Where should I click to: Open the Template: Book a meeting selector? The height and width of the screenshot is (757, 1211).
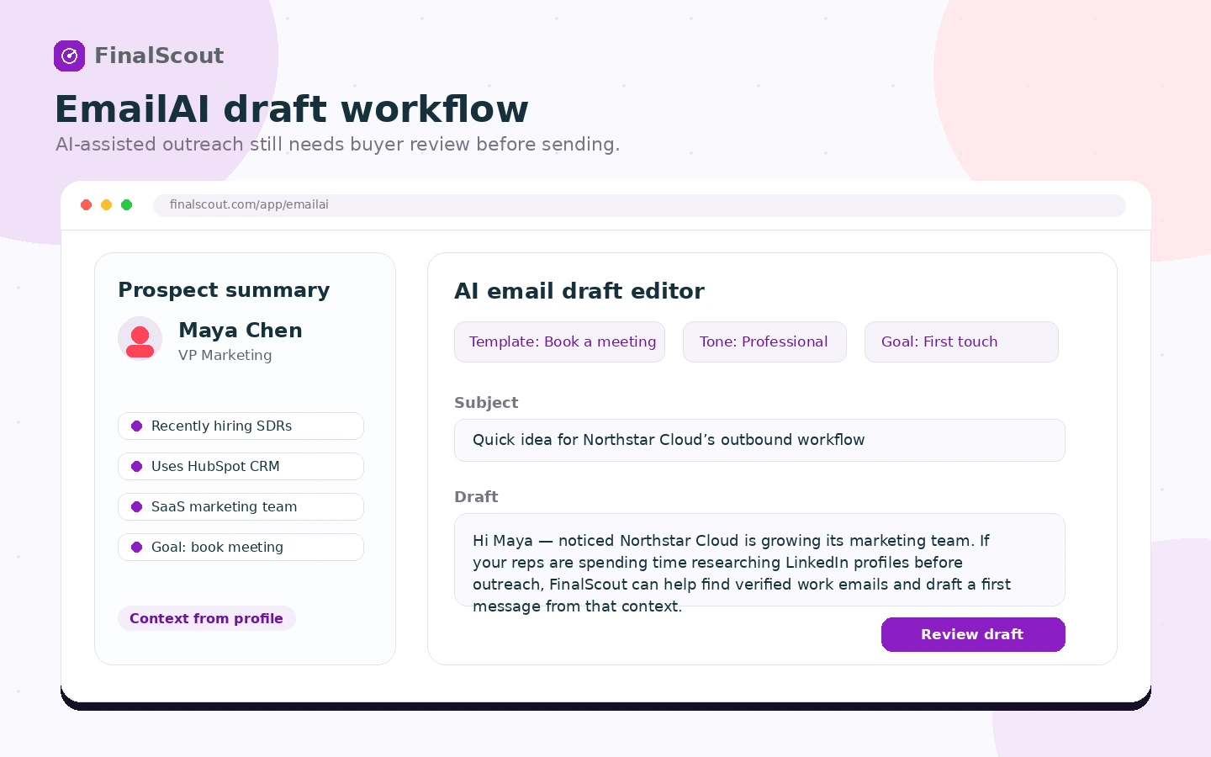point(559,341)
